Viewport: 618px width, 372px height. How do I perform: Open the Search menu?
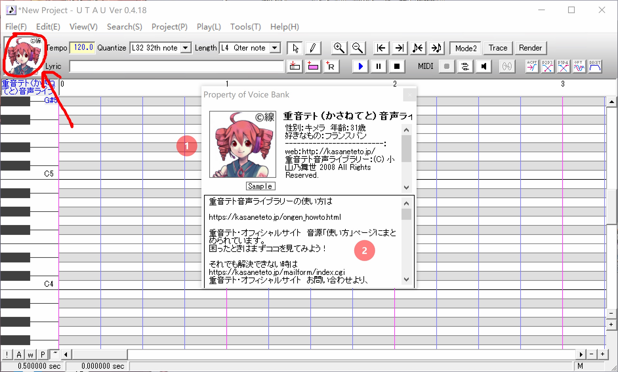coord(124,27)
